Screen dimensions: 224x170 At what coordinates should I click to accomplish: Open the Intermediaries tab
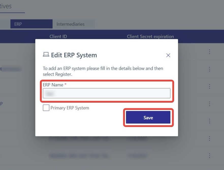click(x=71, y=24)
